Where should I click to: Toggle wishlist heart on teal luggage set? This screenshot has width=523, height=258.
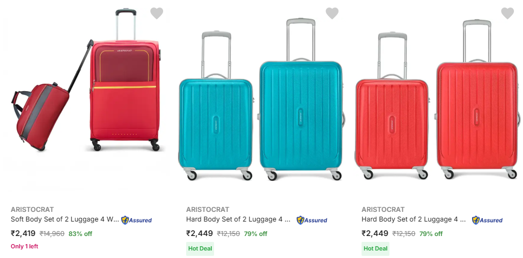pos(332,13)
